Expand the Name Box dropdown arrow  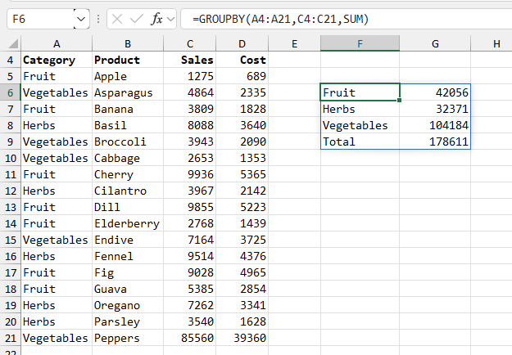coord(81,20)
